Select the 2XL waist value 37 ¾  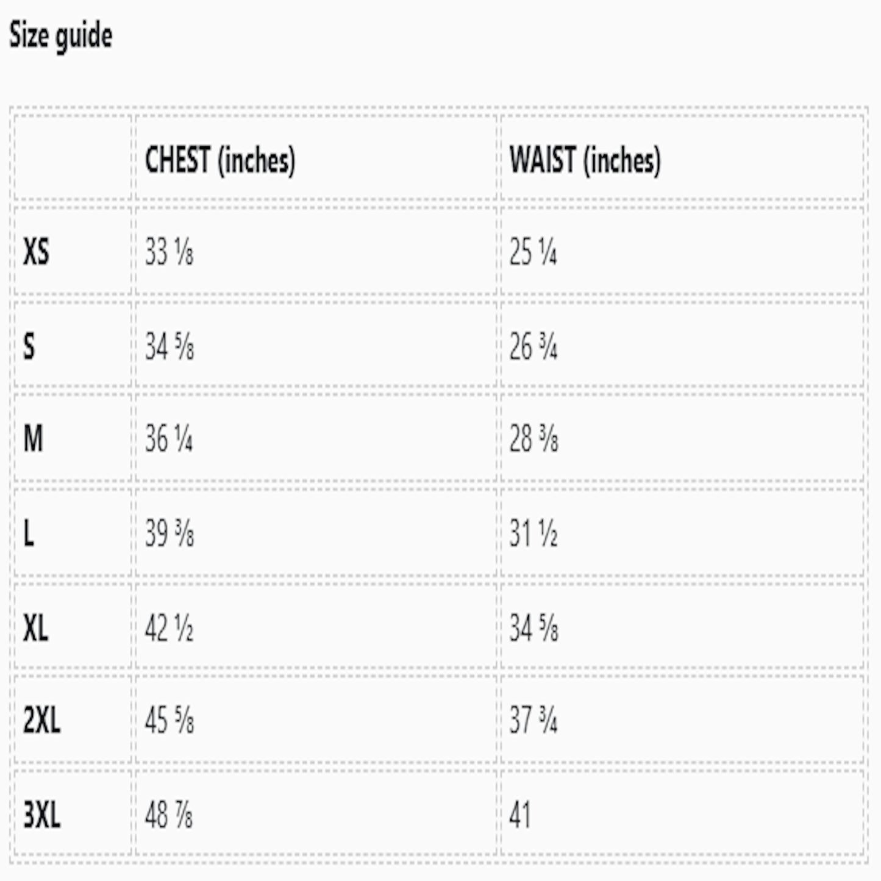point(533,721)
